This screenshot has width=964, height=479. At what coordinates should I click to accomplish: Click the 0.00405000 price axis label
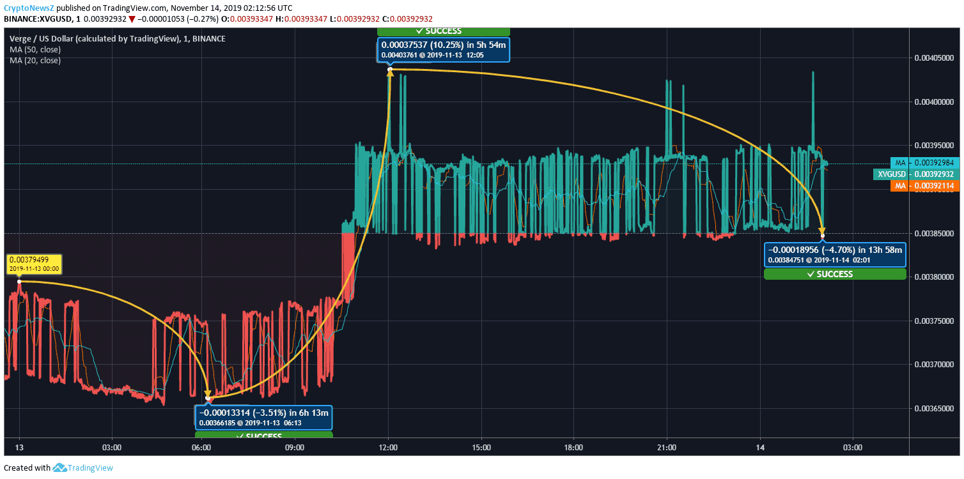point(934,58)
